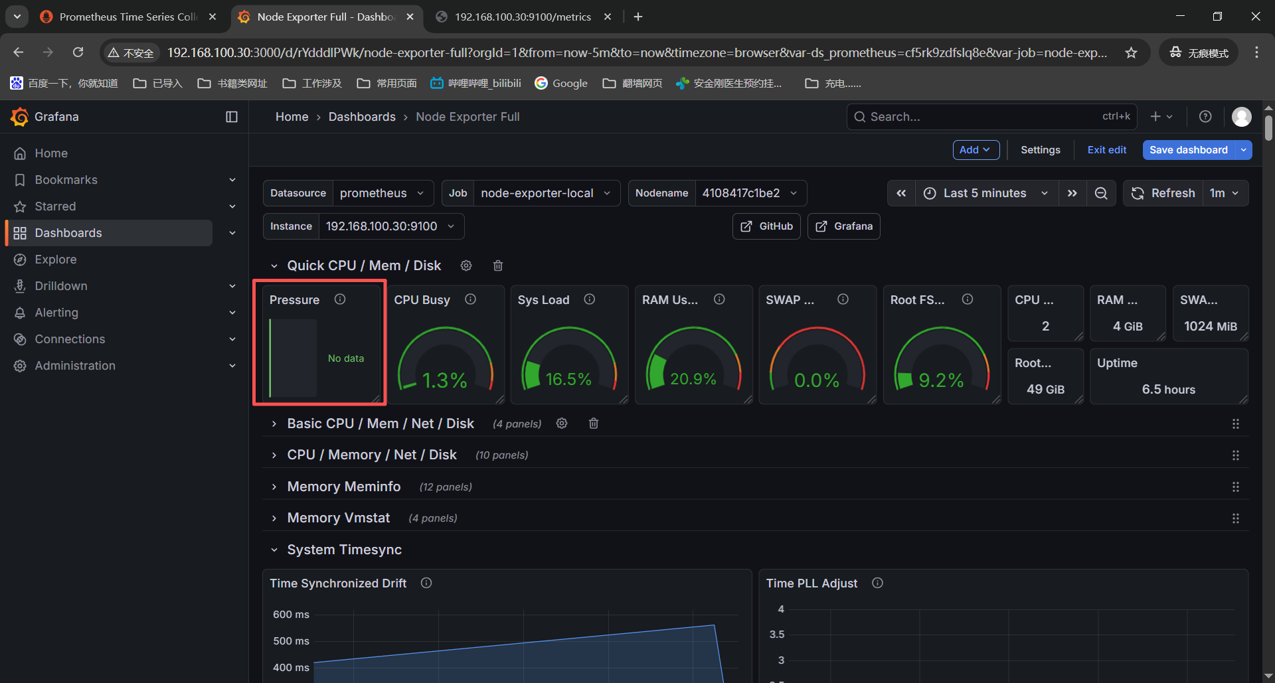
Task: Click drag handle of Memory Vmstat row
Action: pyautogui.click(x=1236, y=518)
